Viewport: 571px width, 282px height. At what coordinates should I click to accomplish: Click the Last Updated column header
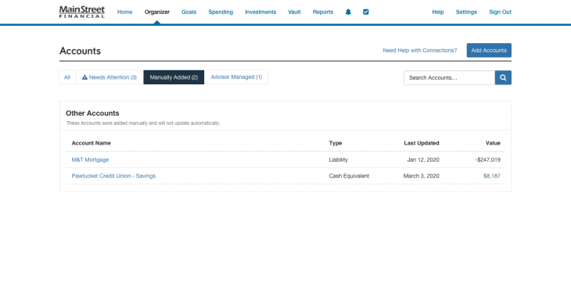pyautogui.click(x=422, y=143)
